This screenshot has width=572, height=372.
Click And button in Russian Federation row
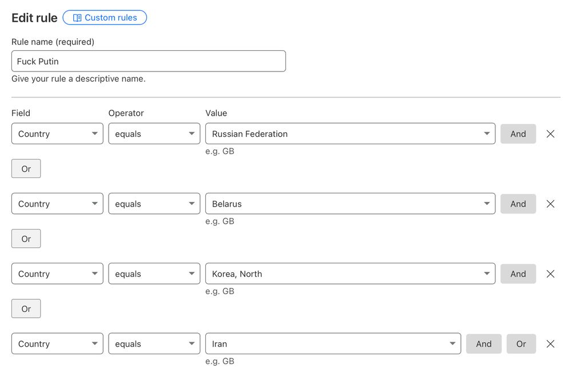[x=518, y=133]
